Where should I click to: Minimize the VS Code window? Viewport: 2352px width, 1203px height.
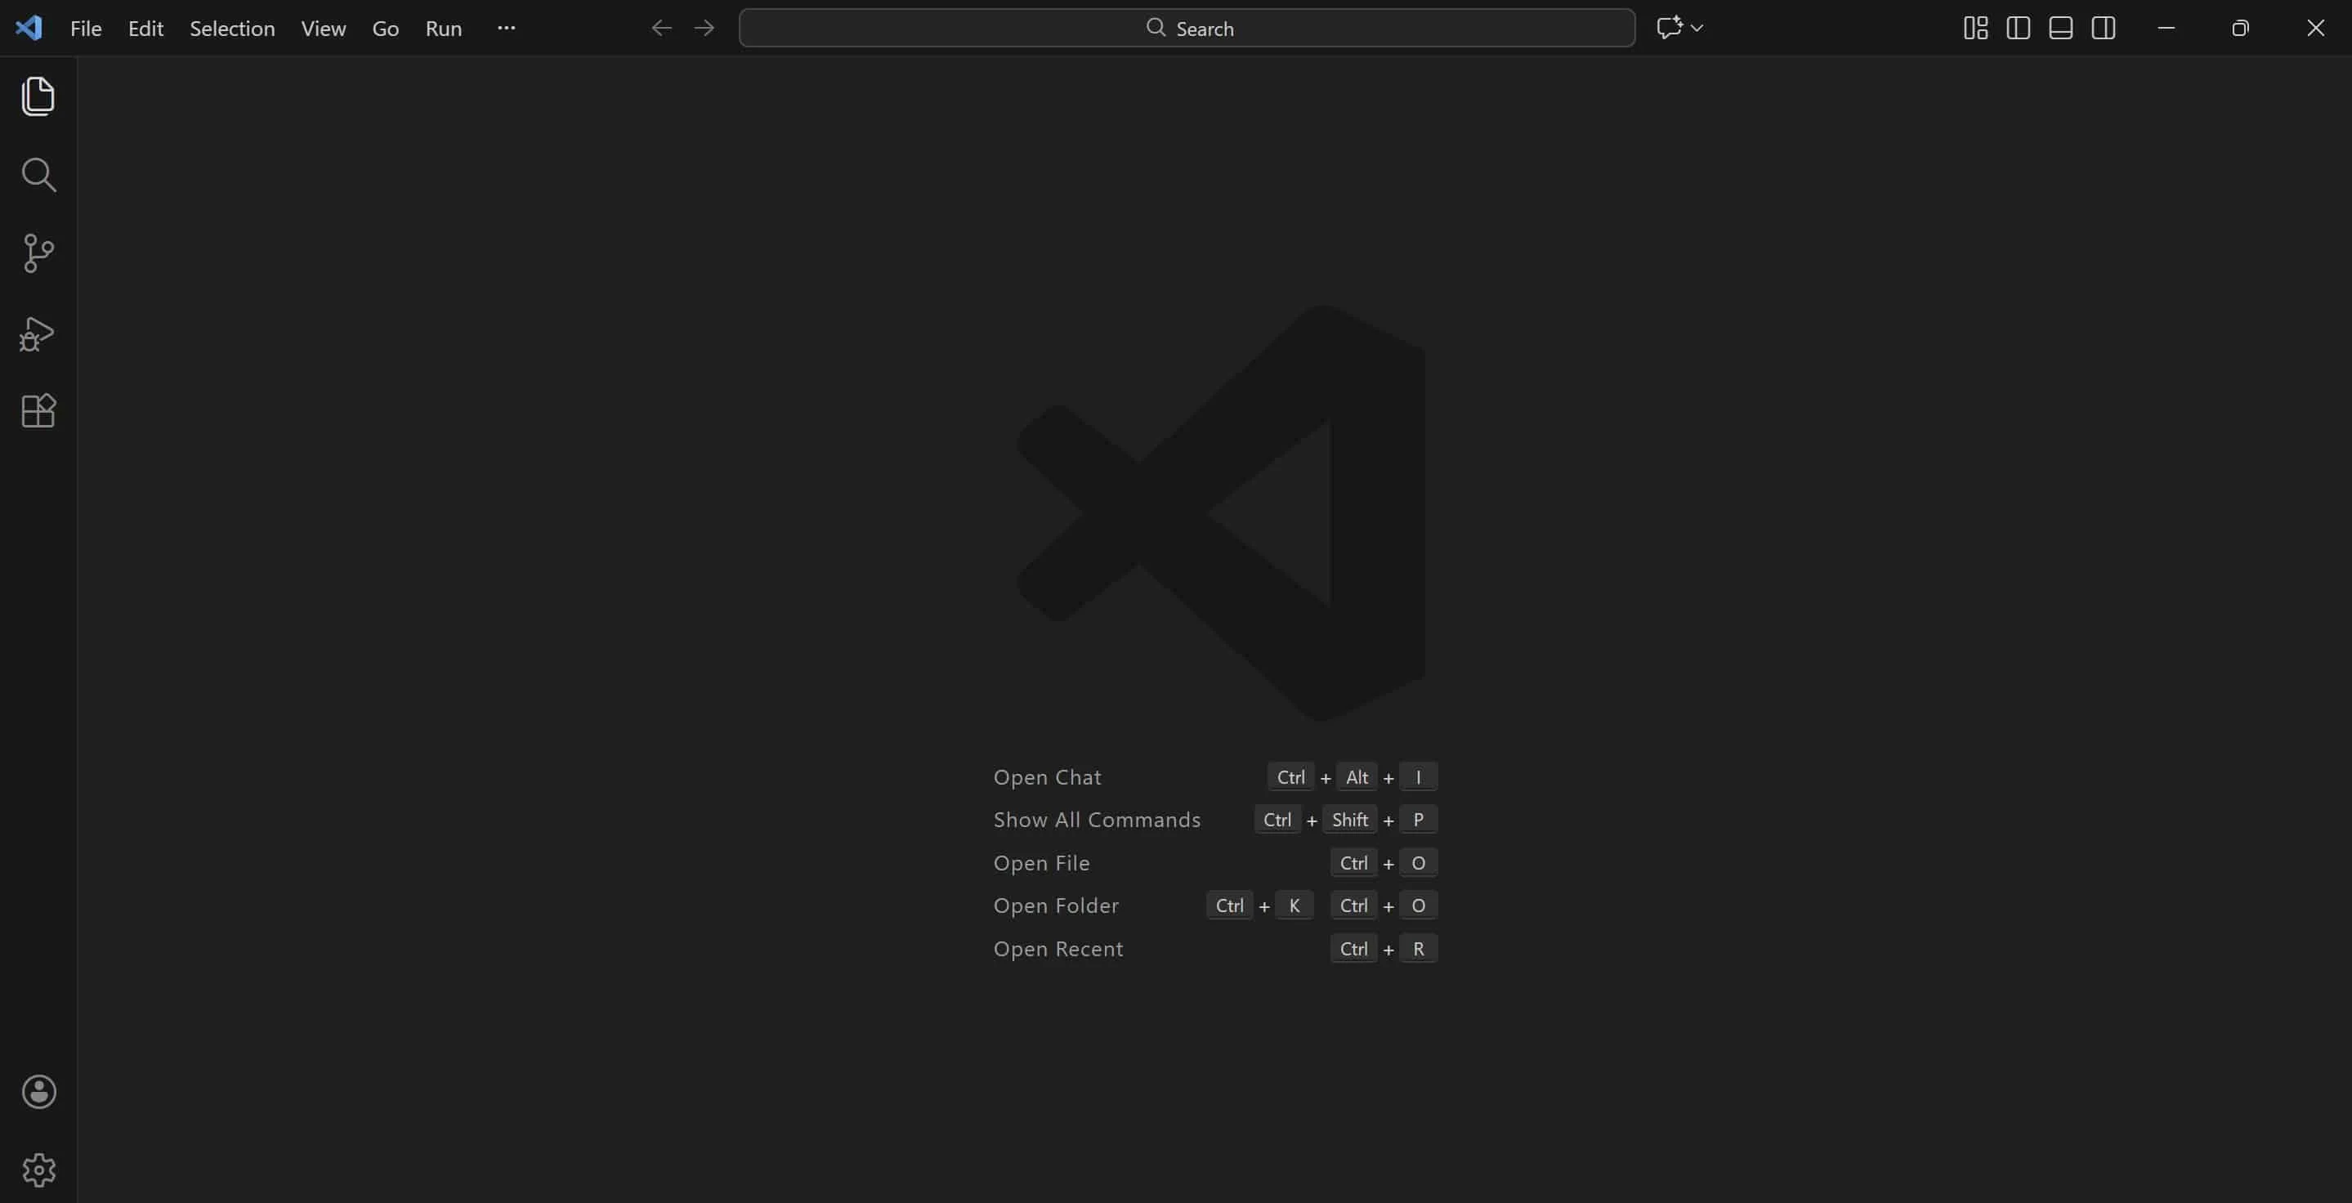pos(2166,29)
